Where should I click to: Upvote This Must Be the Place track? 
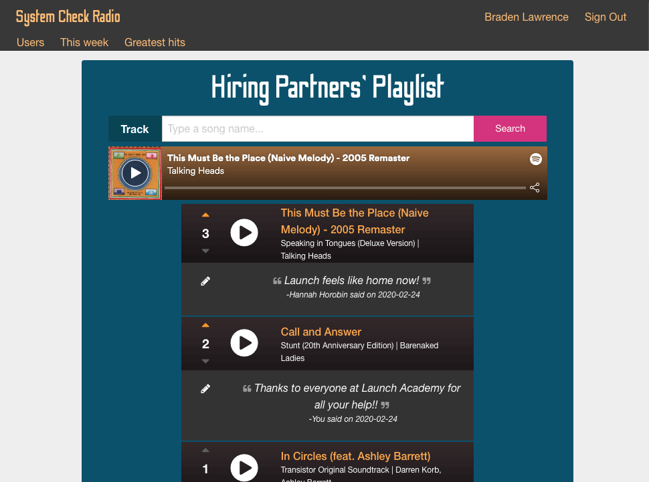click(205, 215)
